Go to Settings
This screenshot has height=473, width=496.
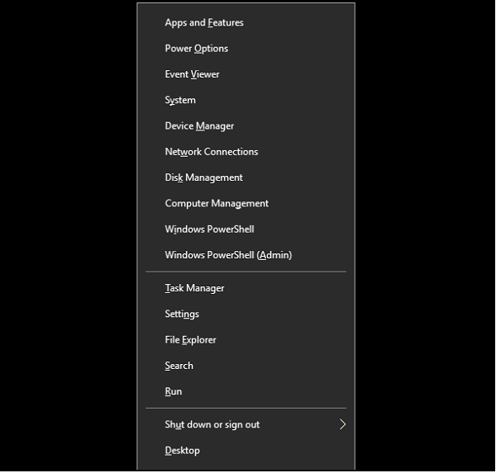tap(182, 315)
